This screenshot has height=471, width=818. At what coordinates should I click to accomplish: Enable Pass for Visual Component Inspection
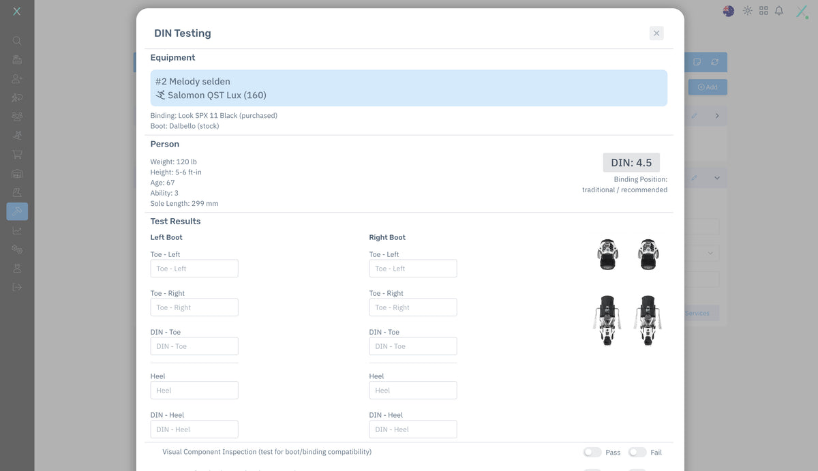(592, 452)
